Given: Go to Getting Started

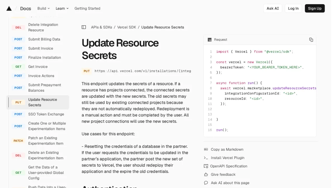Looking at the screenshot, I should click(x=87, y=8).
